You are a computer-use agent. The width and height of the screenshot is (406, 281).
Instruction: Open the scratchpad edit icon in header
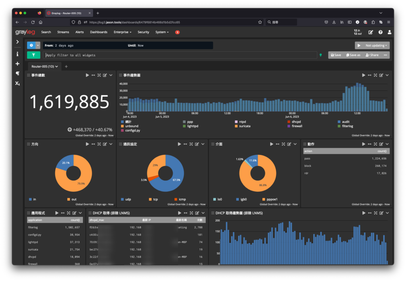371,32
